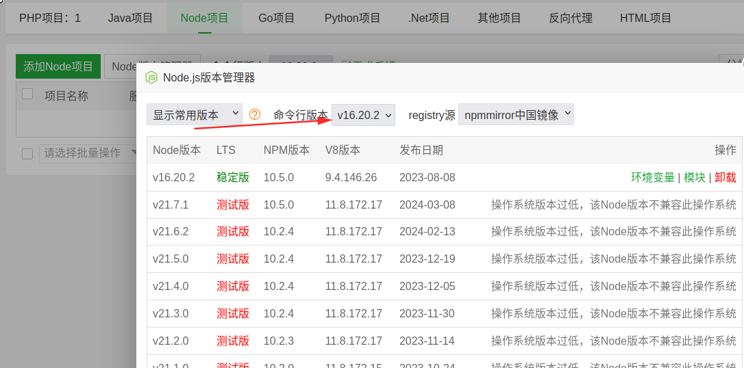
Task: Click the NPM版本 column header
Action: click(x=286, y=150)
